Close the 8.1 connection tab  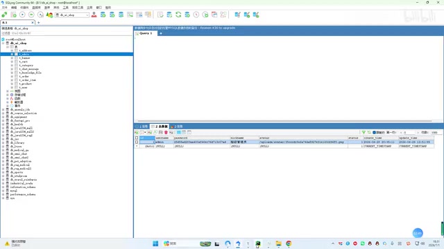[x=33, y=22]
